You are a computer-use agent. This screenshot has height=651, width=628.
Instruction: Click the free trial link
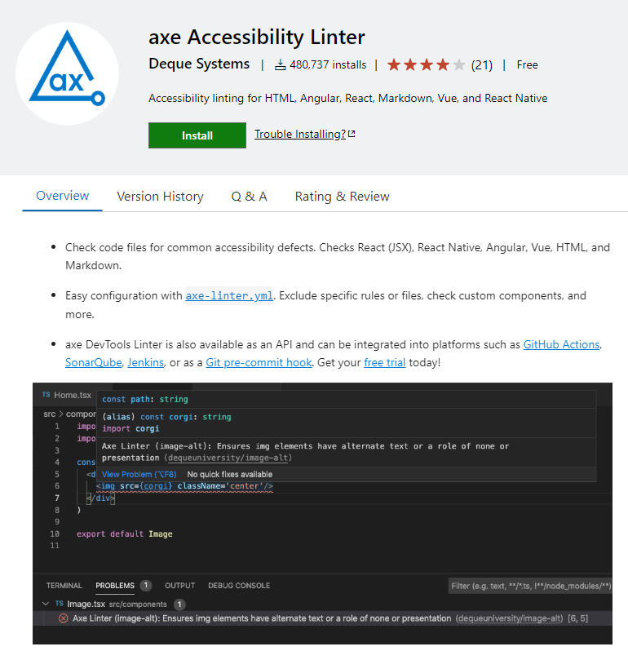(384, 362)
